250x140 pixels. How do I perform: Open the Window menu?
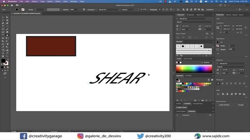(x=74, y=2)
